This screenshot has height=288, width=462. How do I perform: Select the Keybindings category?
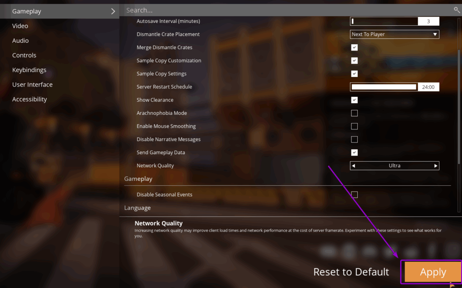pos(29,70)
